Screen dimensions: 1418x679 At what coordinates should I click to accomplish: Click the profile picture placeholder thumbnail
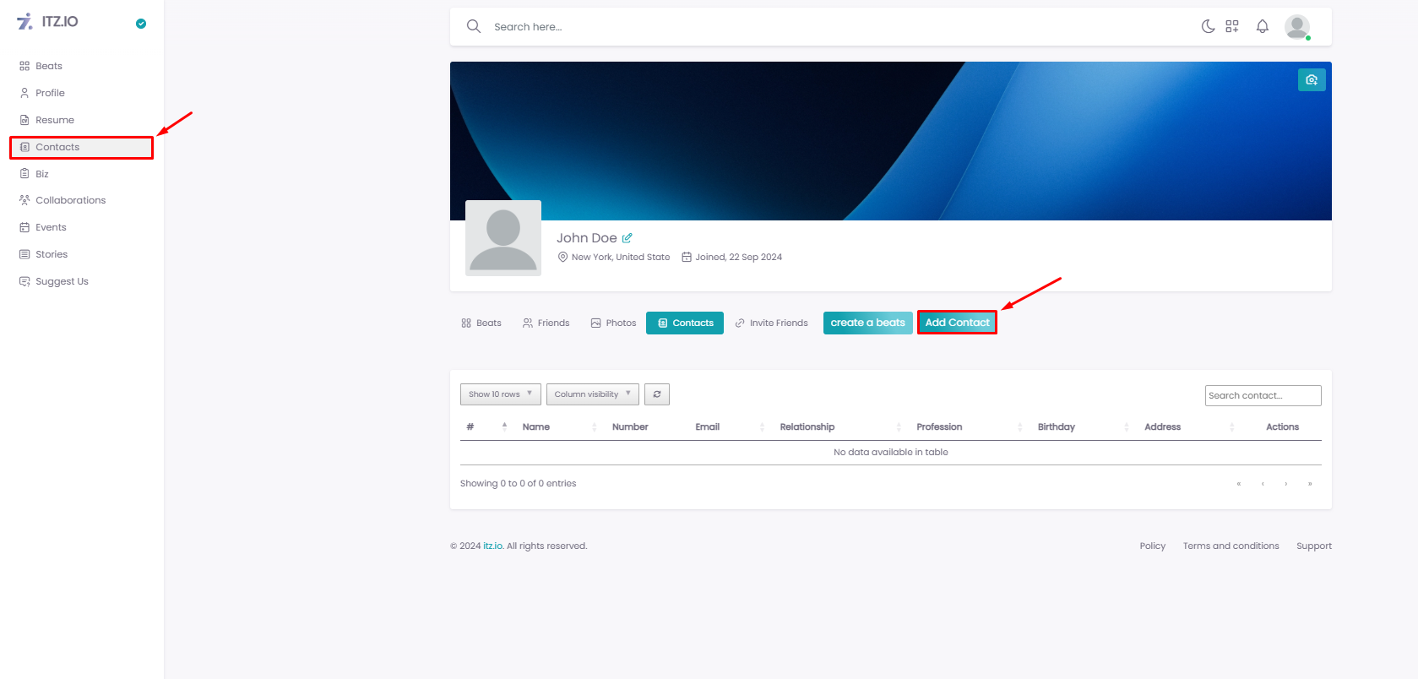503,238
